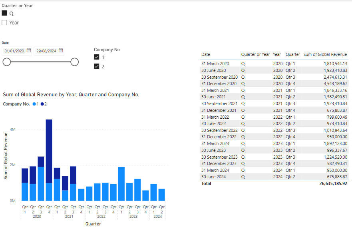
Task: Click the 31 December 2023 date cell
Action: 219,163
